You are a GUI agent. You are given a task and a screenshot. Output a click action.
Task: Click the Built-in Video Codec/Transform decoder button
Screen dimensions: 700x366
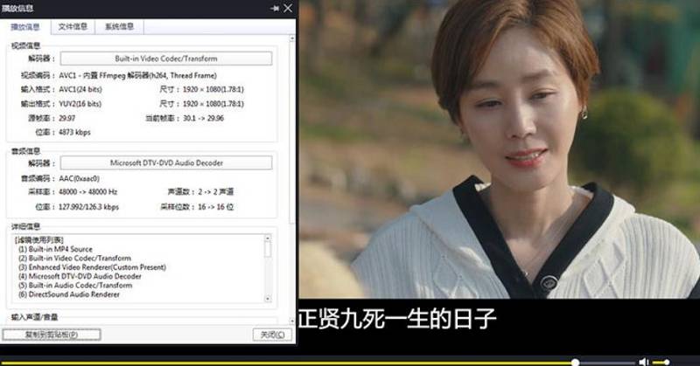coord(165,59)
